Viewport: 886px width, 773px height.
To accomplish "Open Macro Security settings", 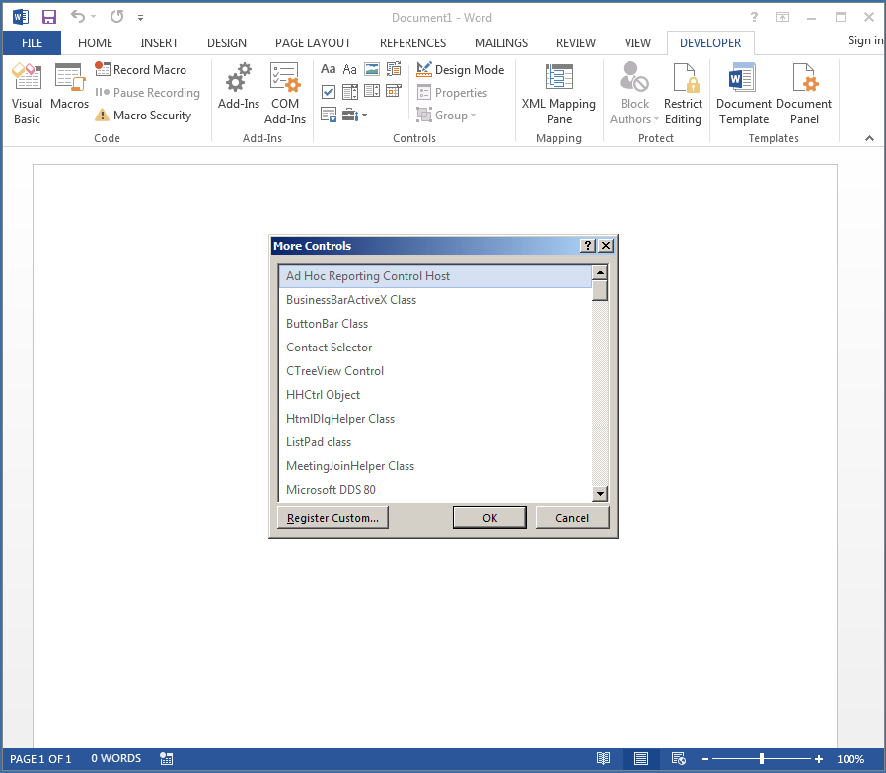I will click(x=143, y=115).
